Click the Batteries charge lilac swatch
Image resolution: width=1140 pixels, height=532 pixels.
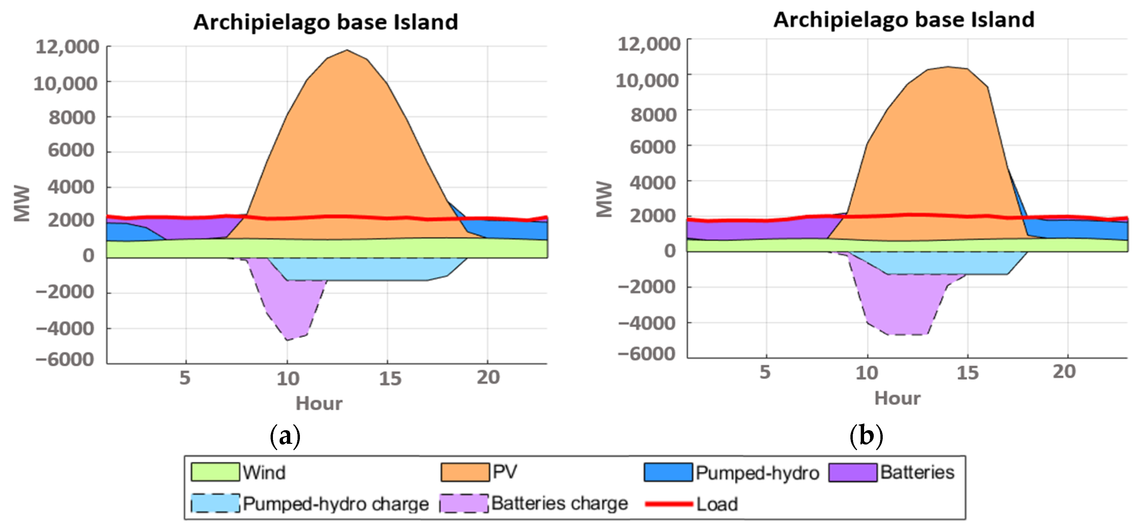464,503
